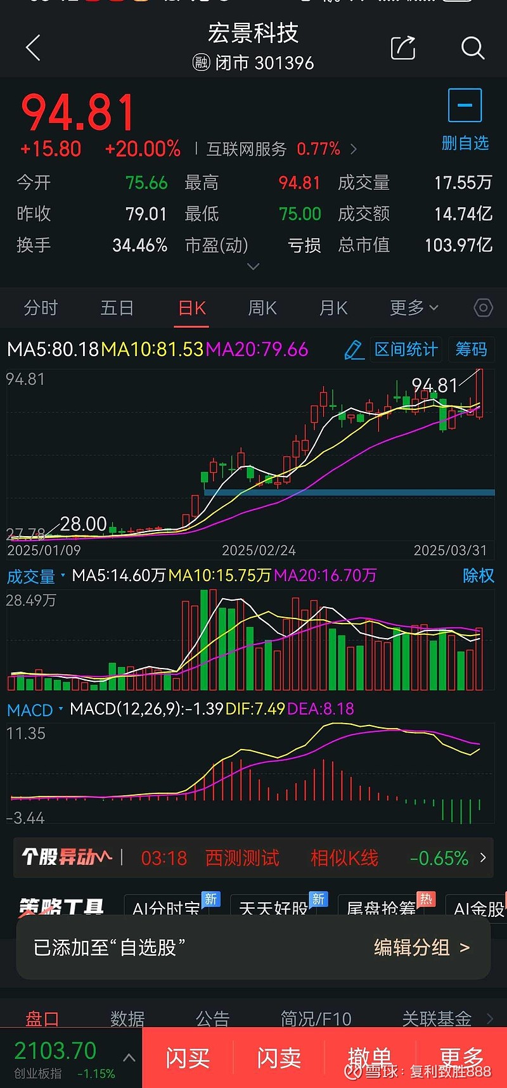
Task: Tap 编辑分组 in the toast
Action: click(x=421, y=947)
